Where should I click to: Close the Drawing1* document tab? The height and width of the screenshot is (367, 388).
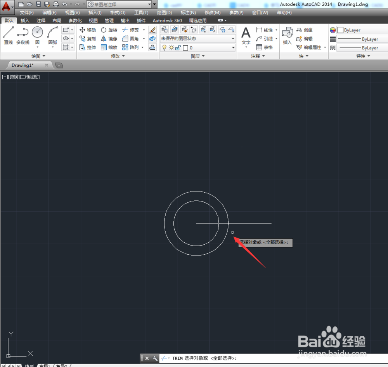tap(46, 65)
